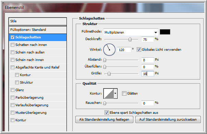Click the Größe input field

click(147, 74)
